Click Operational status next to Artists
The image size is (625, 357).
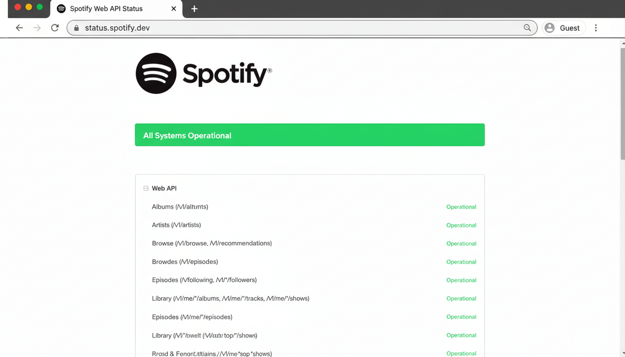click(461, 225)
